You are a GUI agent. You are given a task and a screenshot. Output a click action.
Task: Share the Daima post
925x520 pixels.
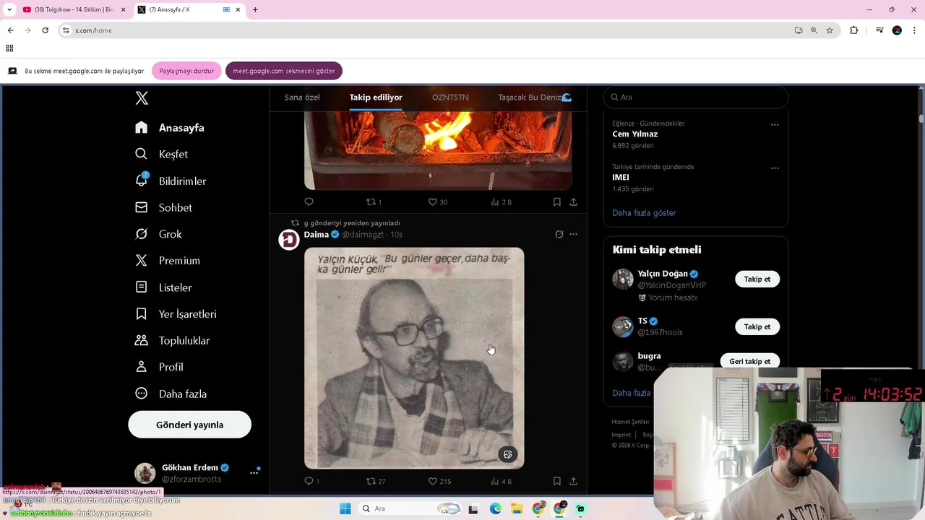(x=573, y=481)
